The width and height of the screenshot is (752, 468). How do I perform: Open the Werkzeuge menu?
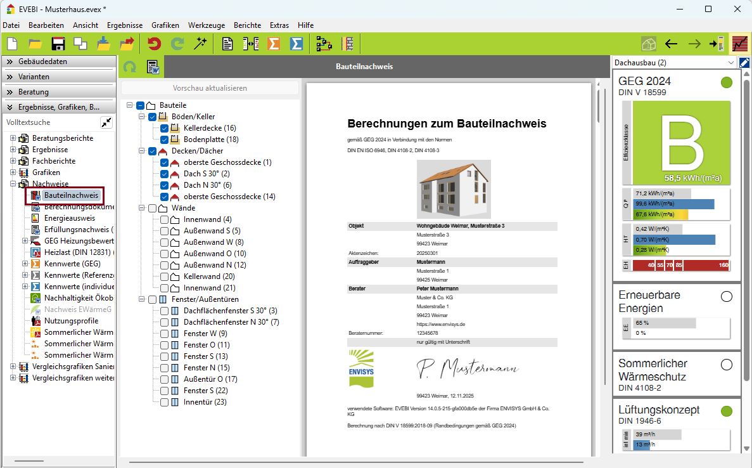[207, 25]
